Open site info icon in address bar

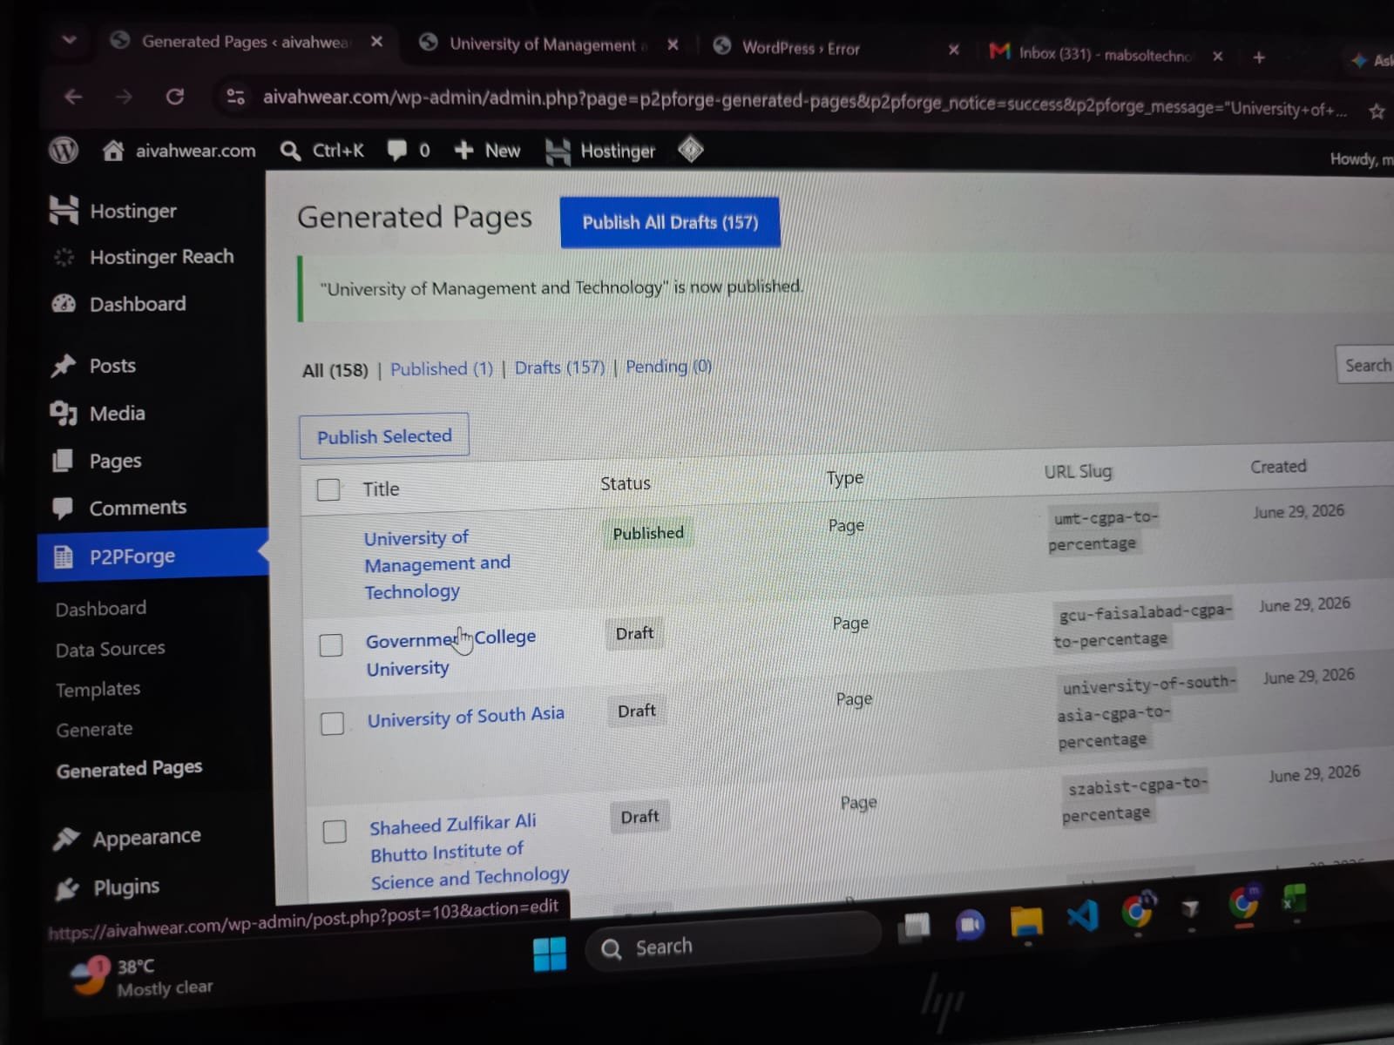point(235,97)
